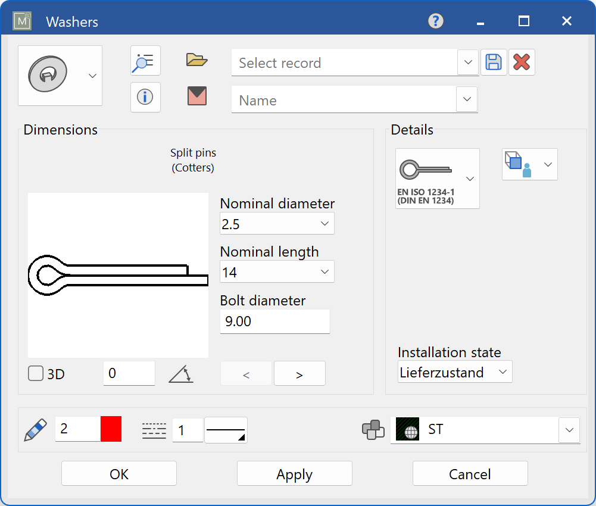Click the search records magnifier icon
This screenshot has width=596, height=506.
[x=145, y=61]
